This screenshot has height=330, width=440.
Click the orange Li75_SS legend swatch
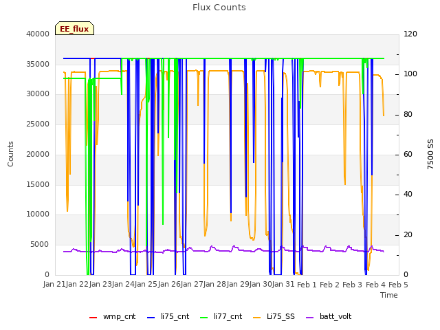[256, 318]
